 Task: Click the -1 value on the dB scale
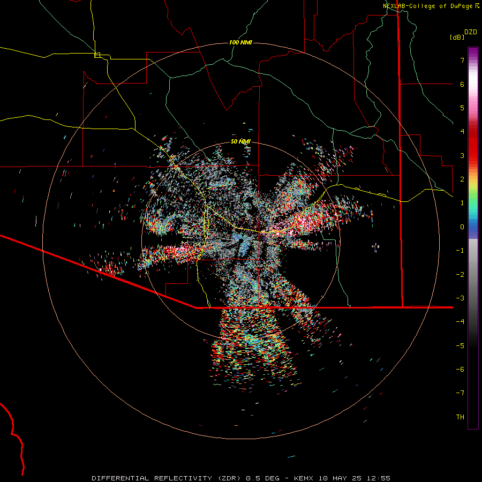point(460,251)
